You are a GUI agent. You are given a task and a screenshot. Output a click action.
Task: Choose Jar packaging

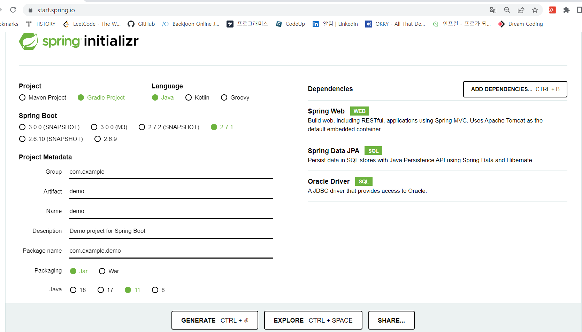coord(79,271)
